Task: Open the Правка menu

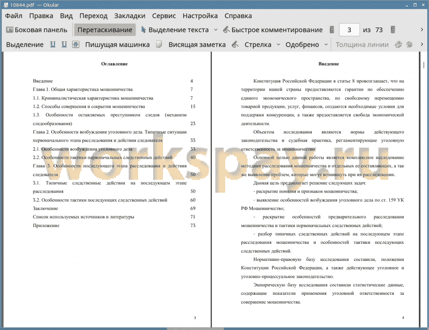Action: (41, 16)
